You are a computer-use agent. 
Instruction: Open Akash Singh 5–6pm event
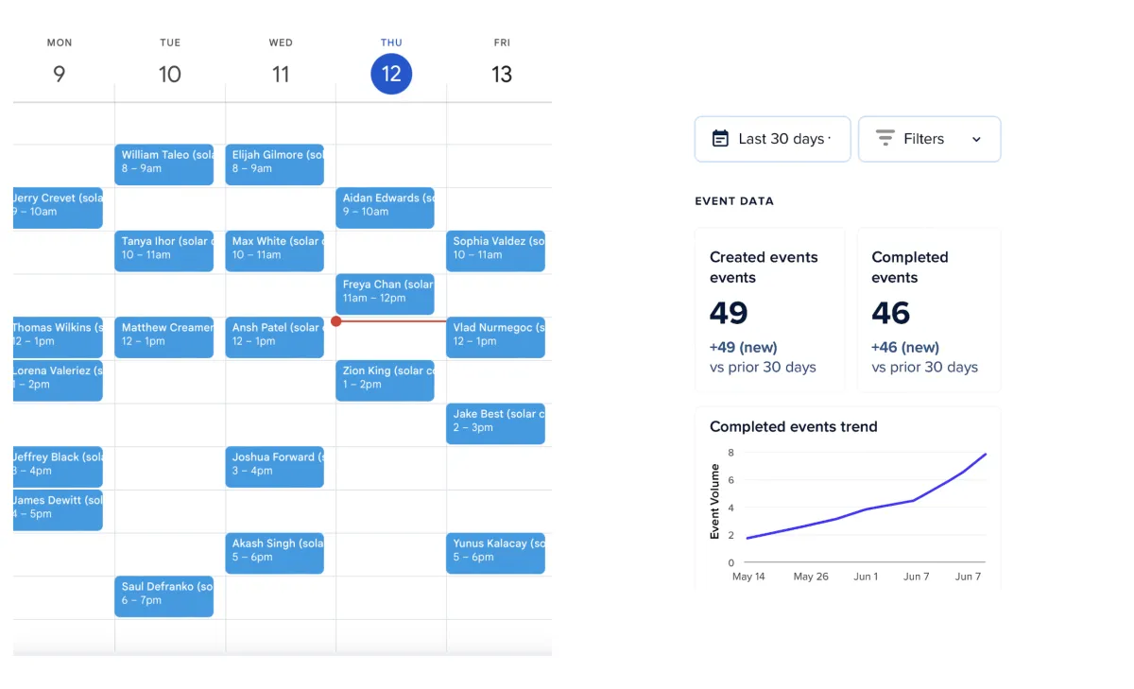point(275,554)
